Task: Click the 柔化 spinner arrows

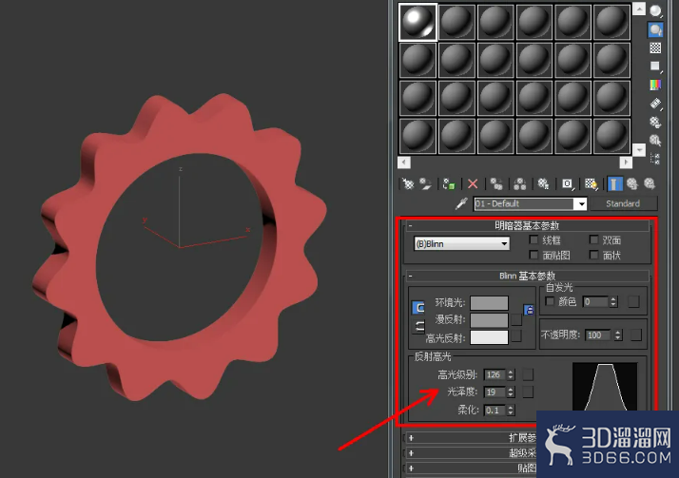Action: [511, 410]
